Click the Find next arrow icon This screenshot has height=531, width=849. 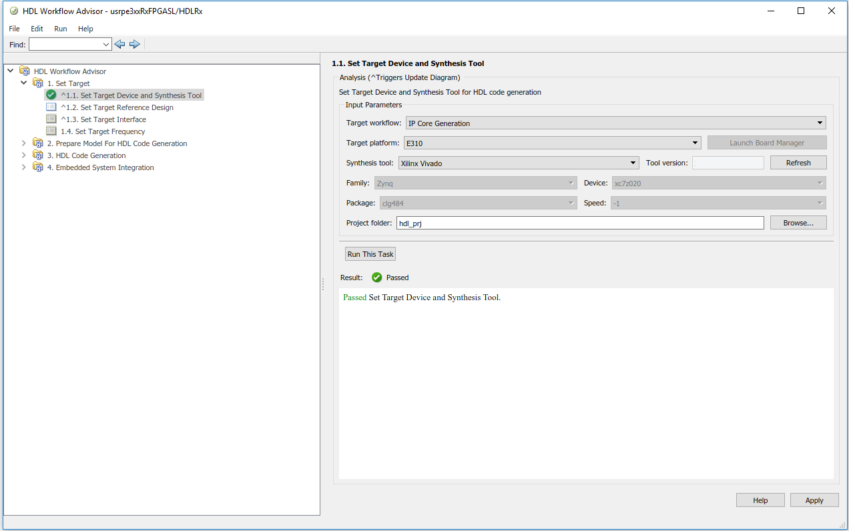pos(135,44)
